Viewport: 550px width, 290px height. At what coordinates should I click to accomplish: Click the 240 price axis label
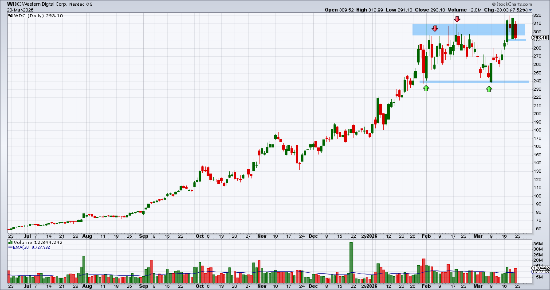click(x=538, y=81)
